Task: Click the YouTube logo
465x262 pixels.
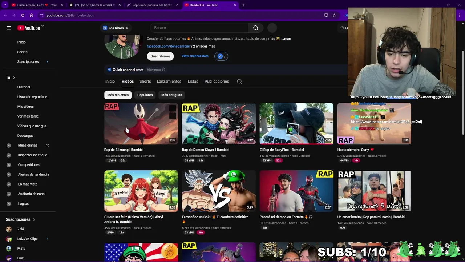Action: (29, 28)
